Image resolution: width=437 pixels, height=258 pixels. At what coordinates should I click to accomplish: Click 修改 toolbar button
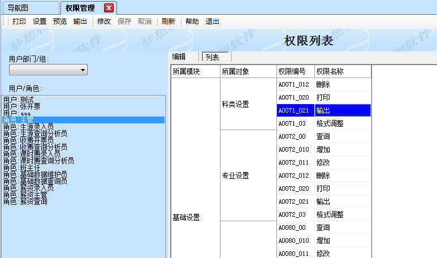[104, 21]
